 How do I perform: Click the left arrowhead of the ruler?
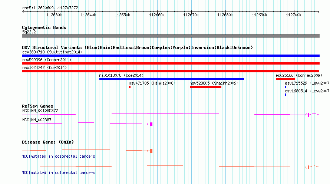coord(23,12)
